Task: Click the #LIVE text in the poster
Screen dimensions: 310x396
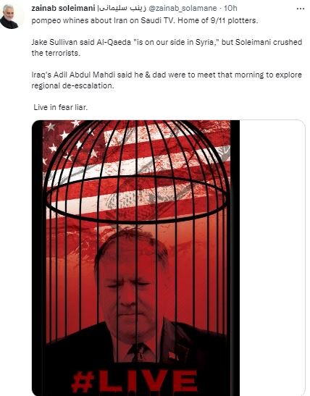Action: (x=135, y=383)
